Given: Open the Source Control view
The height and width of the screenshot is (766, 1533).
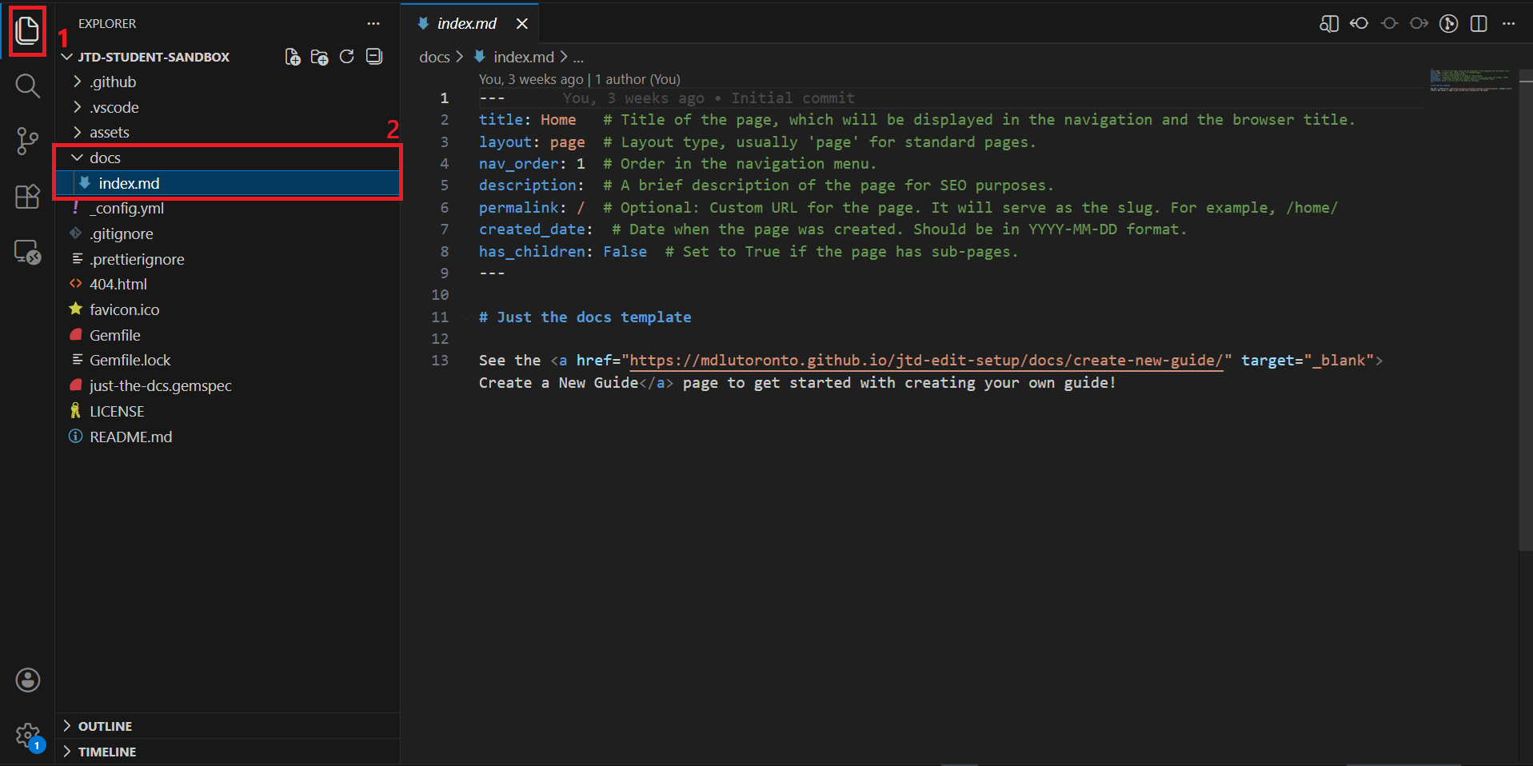Looking at the screenshot, I should click(27, 142).
